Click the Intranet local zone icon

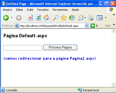coord(80,90)
